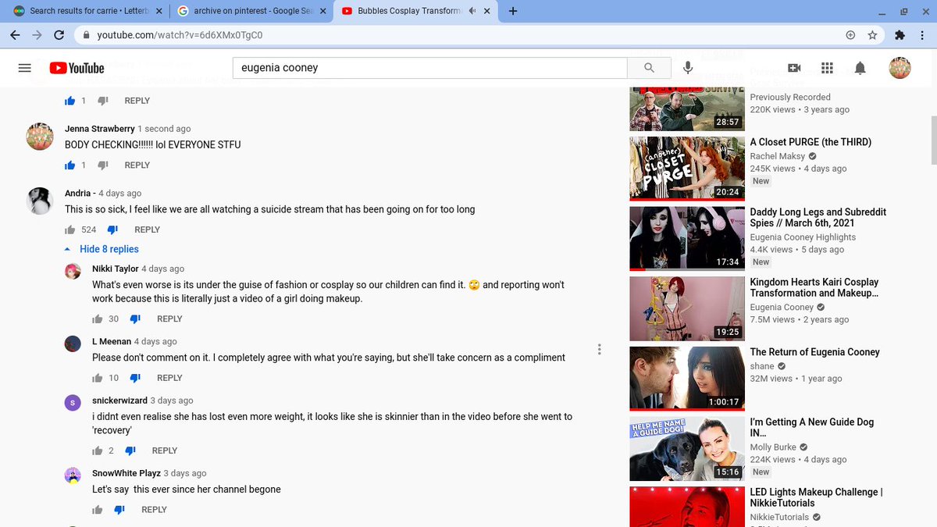Dislike Nikki Taylor's reply
The image size is (937, 527).
(x=135, y=319)
